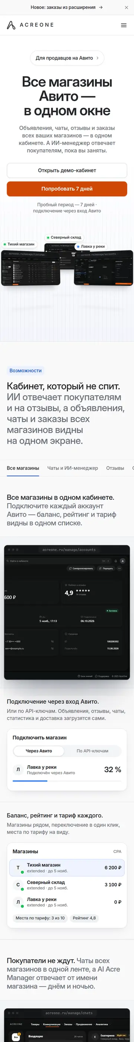Toggle email visibility eye icon
This screenshot has width=134, height=1042.
(52, 648)
